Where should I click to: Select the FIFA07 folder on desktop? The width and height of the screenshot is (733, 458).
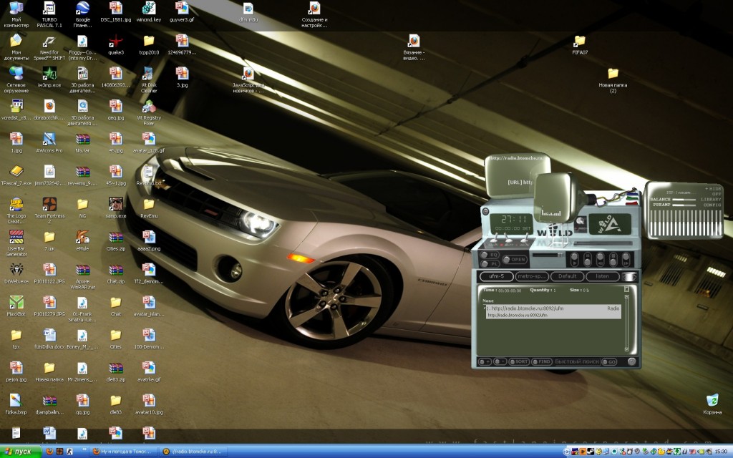point(580,42)
